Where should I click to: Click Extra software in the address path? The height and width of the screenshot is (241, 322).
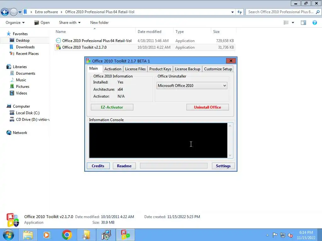[x=47, y=12]
